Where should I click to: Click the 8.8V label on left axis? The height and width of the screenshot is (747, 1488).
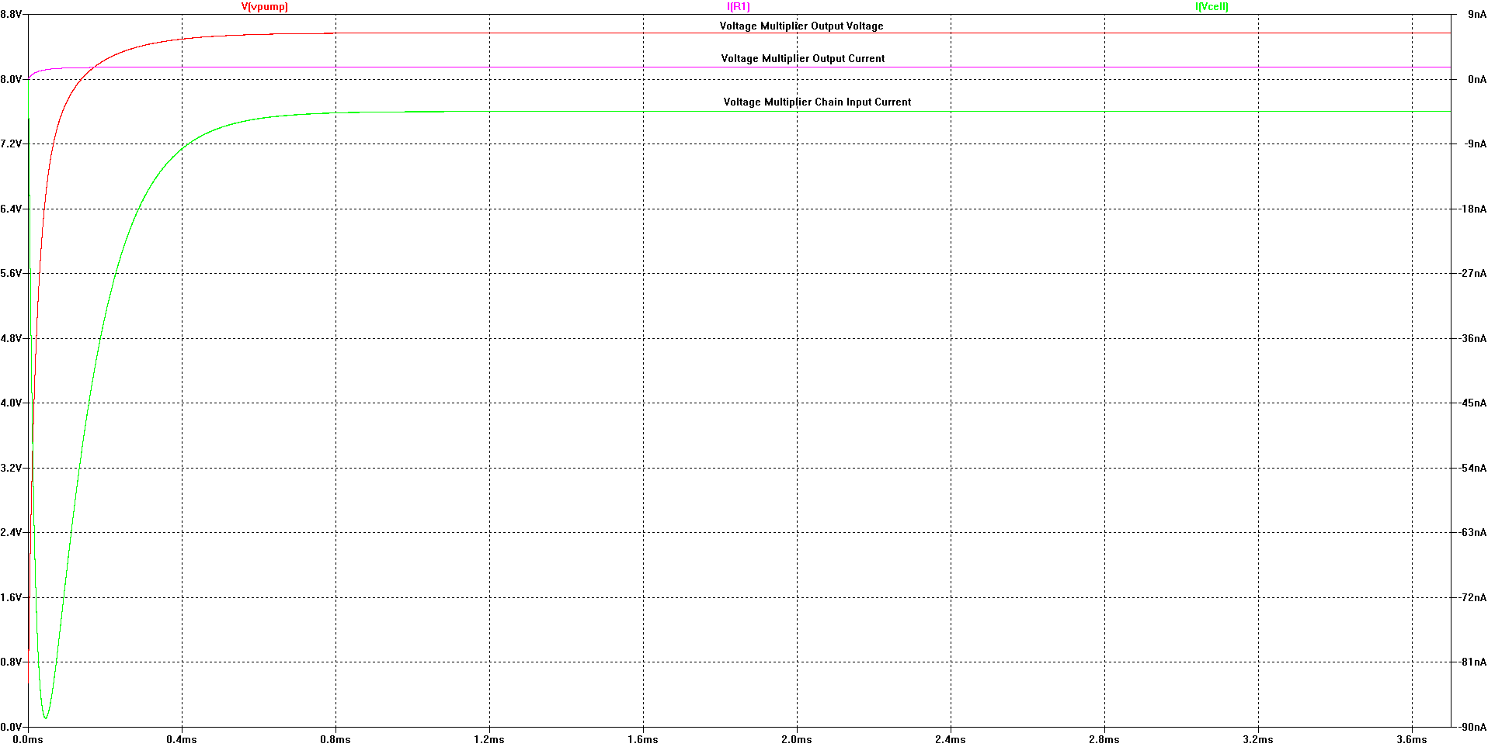click(x=11, y=14)
